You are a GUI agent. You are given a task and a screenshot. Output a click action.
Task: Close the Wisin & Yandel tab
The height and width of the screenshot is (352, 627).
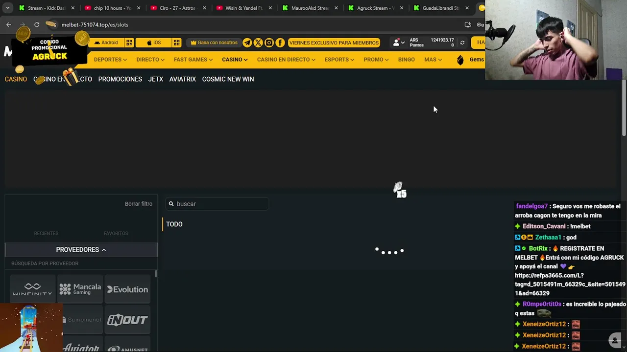point(270,8)
